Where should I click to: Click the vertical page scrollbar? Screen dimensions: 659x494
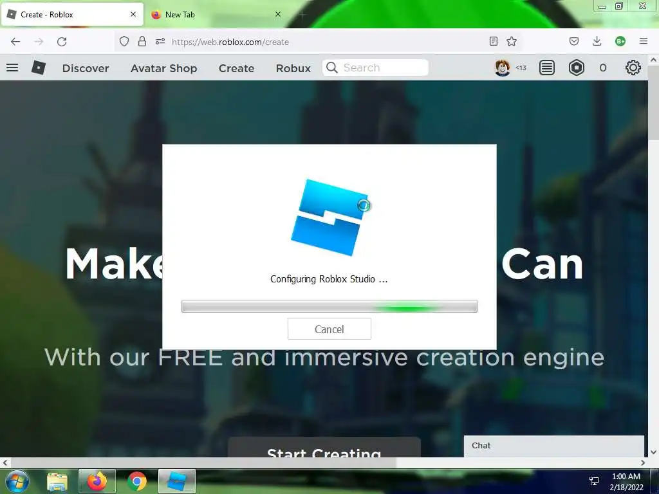[653, 104]
